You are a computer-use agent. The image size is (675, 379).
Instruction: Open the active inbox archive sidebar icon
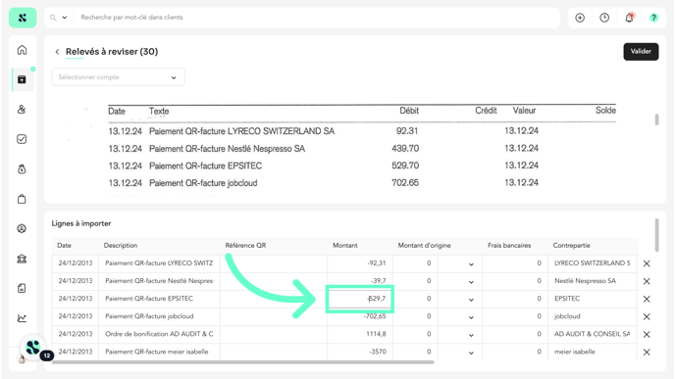point(22,79)
